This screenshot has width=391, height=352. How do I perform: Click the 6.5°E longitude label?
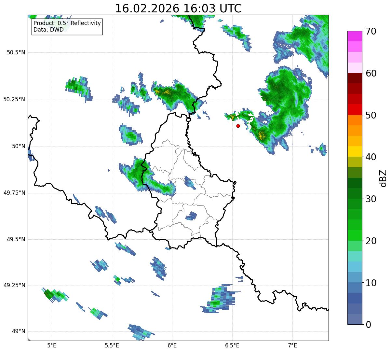point(232,345)
